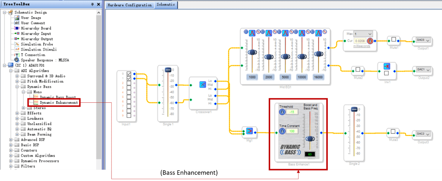Switch to the Hardware Configuration tab
The width and height of the screenshot is (442, 181).
pos(129,5)
